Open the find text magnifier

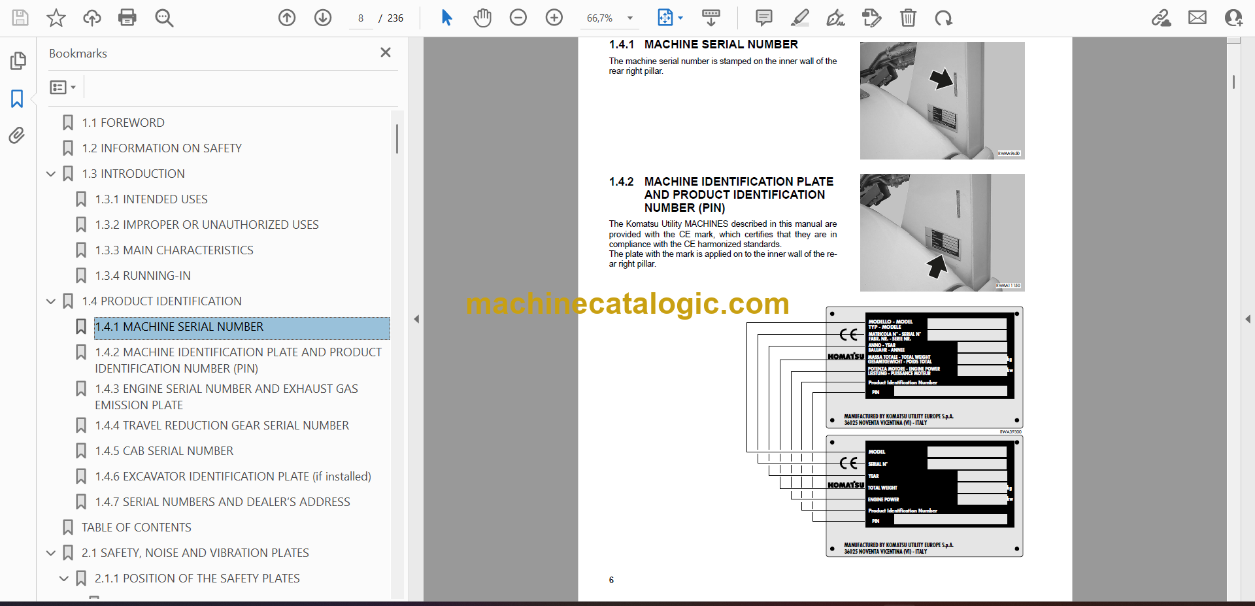coord(164,18)
